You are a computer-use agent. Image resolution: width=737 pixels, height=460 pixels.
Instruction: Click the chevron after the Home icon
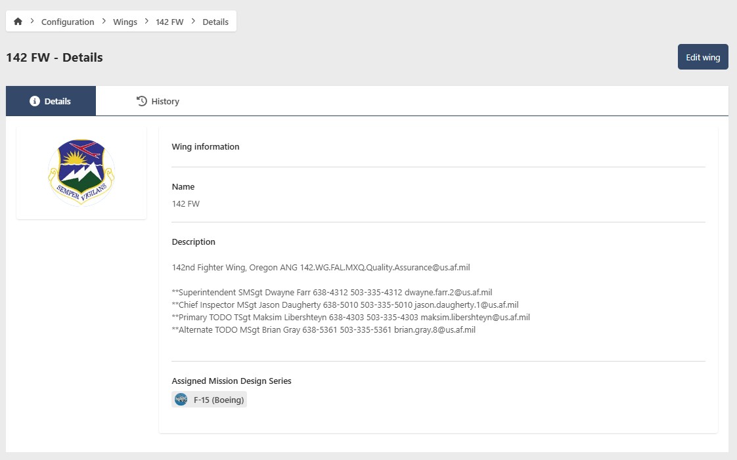click(32, 22)
